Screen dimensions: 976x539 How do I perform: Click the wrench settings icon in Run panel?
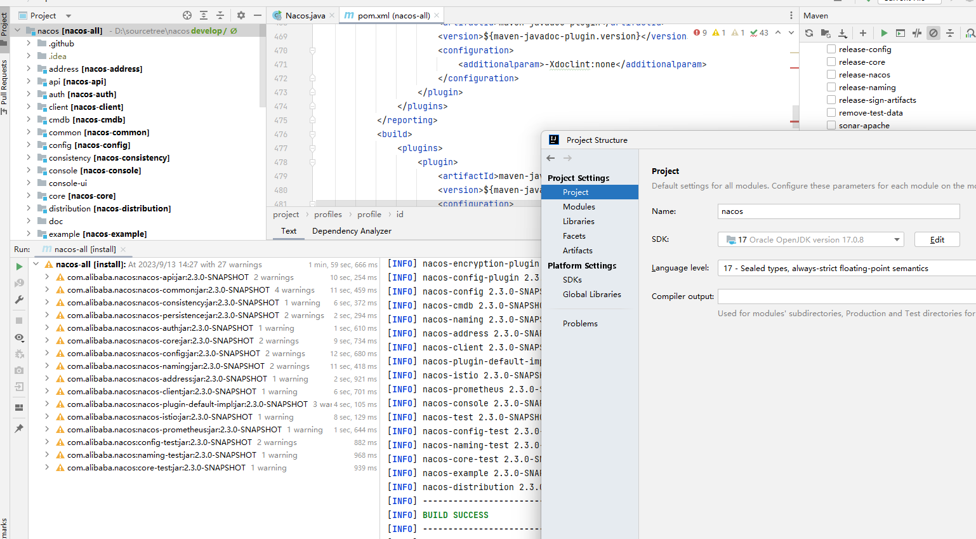click(19, 300)
